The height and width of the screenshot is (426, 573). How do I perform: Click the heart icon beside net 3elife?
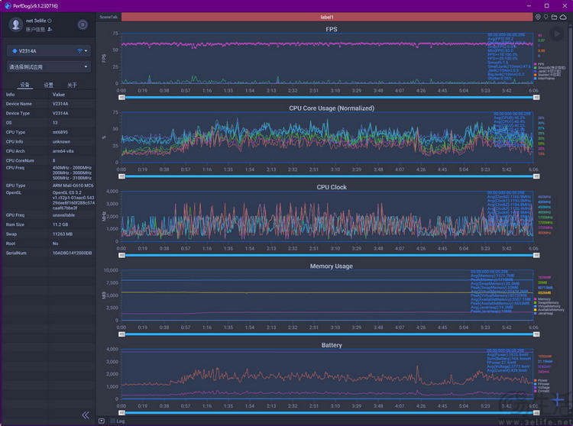(x=50, y=21)
